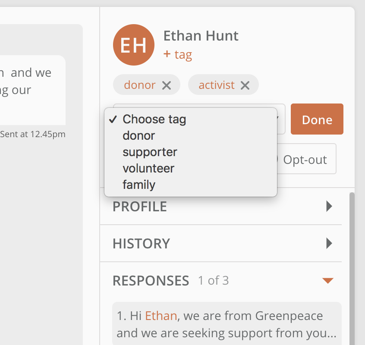This screenshot has width=365, height=345.
Task: Click the donor tag chip label
Action: [140, 85]
